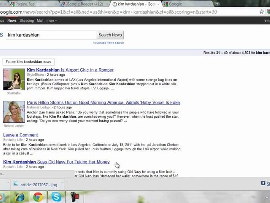The image size is (270, 203).
Task: Open Google Chrome from the taskbar
Action: 38,197
